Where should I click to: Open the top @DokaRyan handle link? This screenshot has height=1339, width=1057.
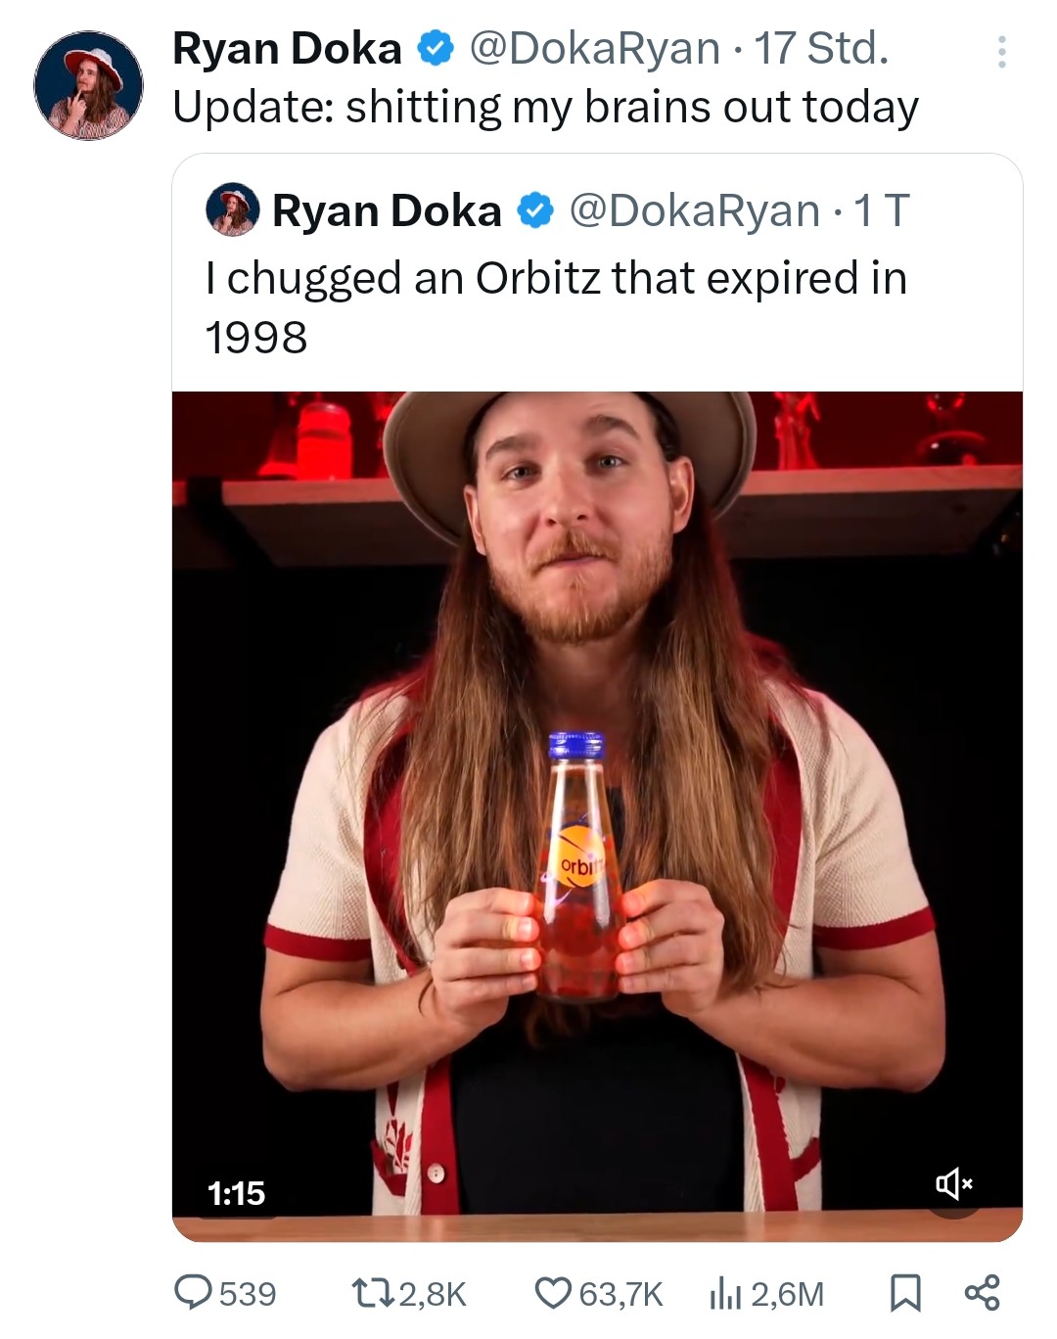[595, 49]
